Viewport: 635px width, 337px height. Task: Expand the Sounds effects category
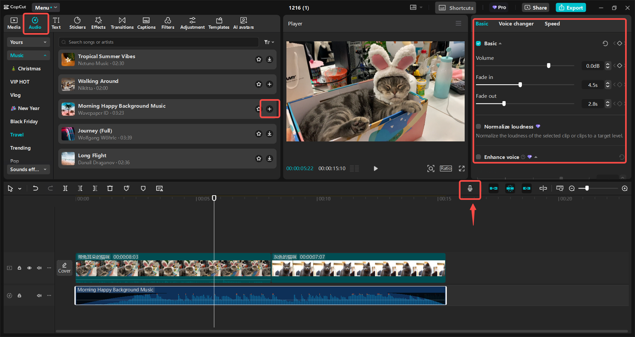tap(29, 169)
